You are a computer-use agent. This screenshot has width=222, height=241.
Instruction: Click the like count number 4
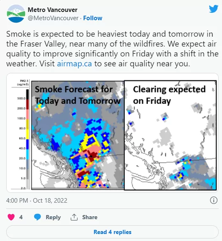21,217
